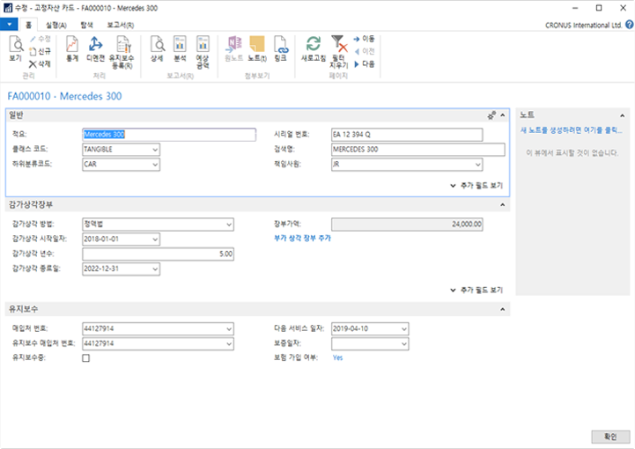Open the 유지보수 매입처 번호 dropdown

[x=229, y=343]
